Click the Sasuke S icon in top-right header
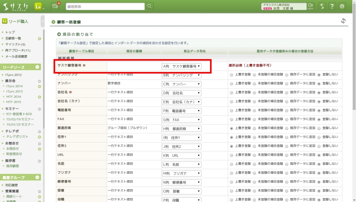The image size is (356, 202). (321, 6)
